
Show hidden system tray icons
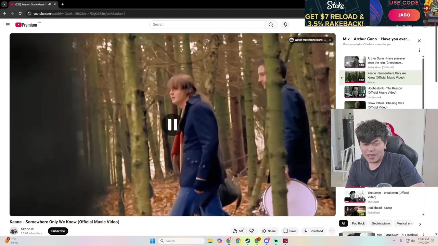tap(394, 241)
